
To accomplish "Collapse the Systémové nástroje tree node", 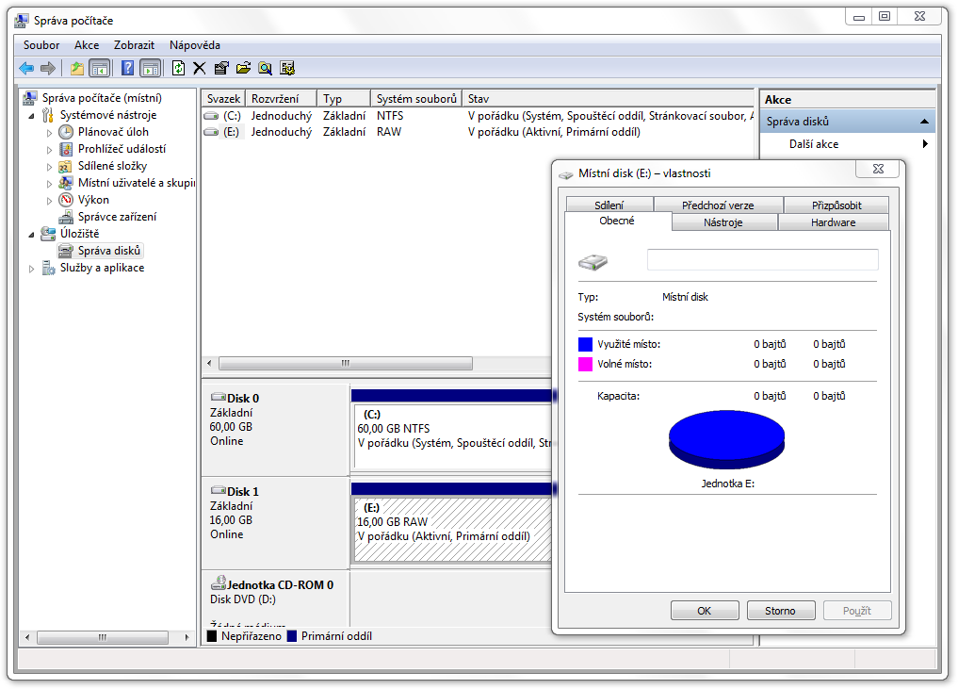I will pos(32,116).
